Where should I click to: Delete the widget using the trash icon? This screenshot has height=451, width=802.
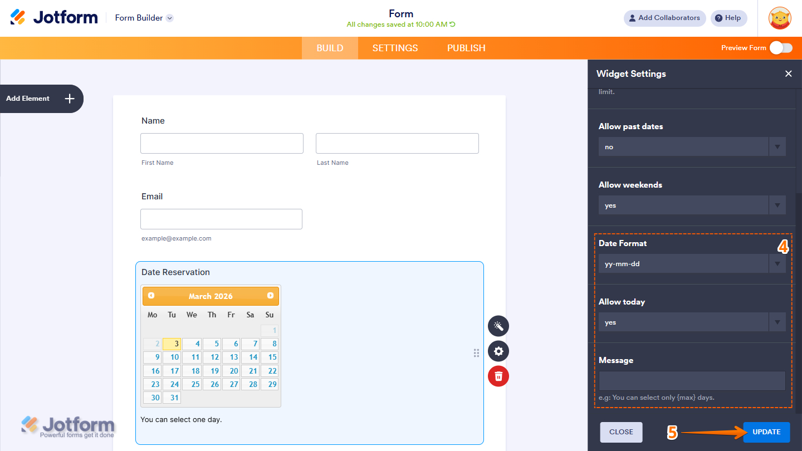tap(498, 376)
